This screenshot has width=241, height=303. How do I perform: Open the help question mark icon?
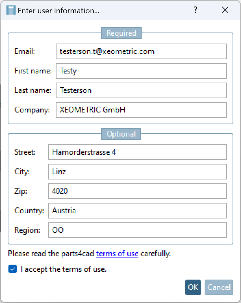[x=196, y=10]
